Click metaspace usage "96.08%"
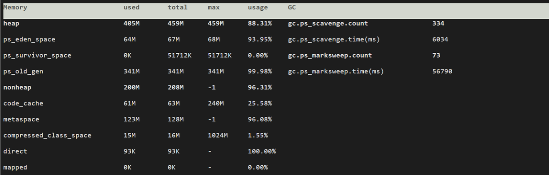 260,120
